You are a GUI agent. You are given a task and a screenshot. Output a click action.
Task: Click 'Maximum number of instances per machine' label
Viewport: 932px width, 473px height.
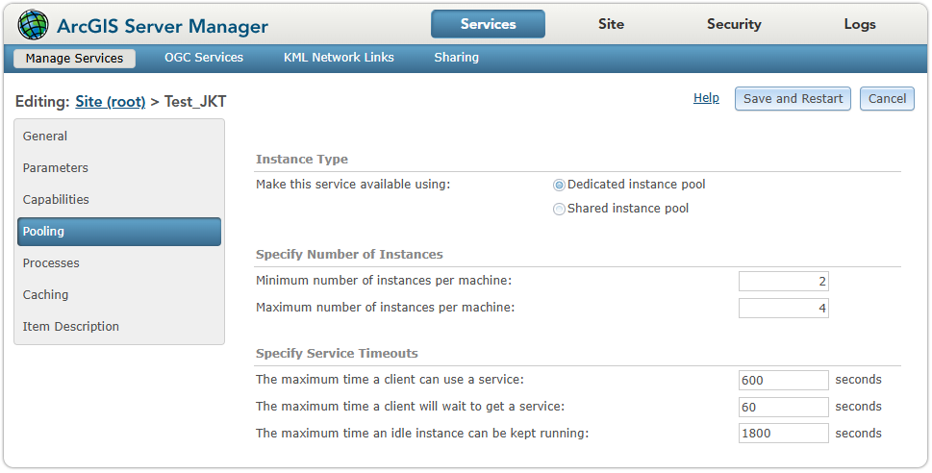(385, 308)
